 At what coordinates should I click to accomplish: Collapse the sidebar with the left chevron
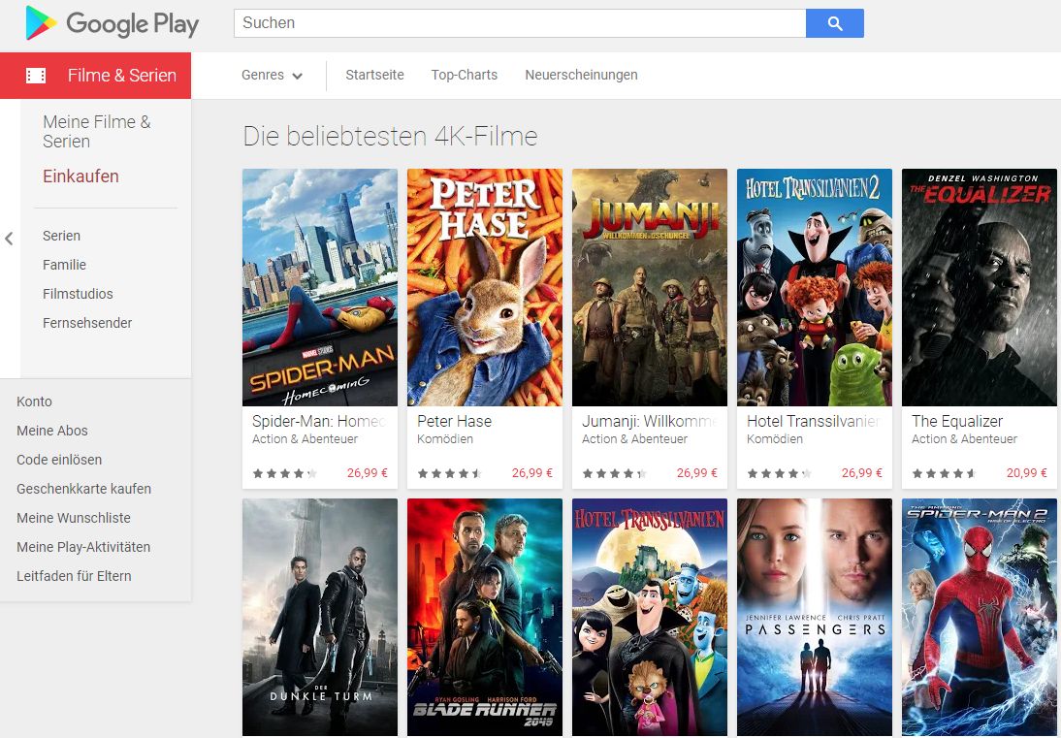coord(9,239)
